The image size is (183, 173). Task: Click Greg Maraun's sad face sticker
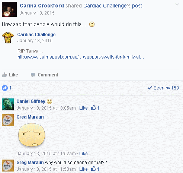32,135
